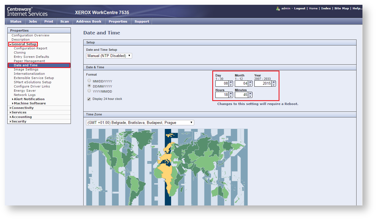Open Energy Saver settings
Image resolution: width=376 pixels, height=219 pixels.
pos(25,91)
